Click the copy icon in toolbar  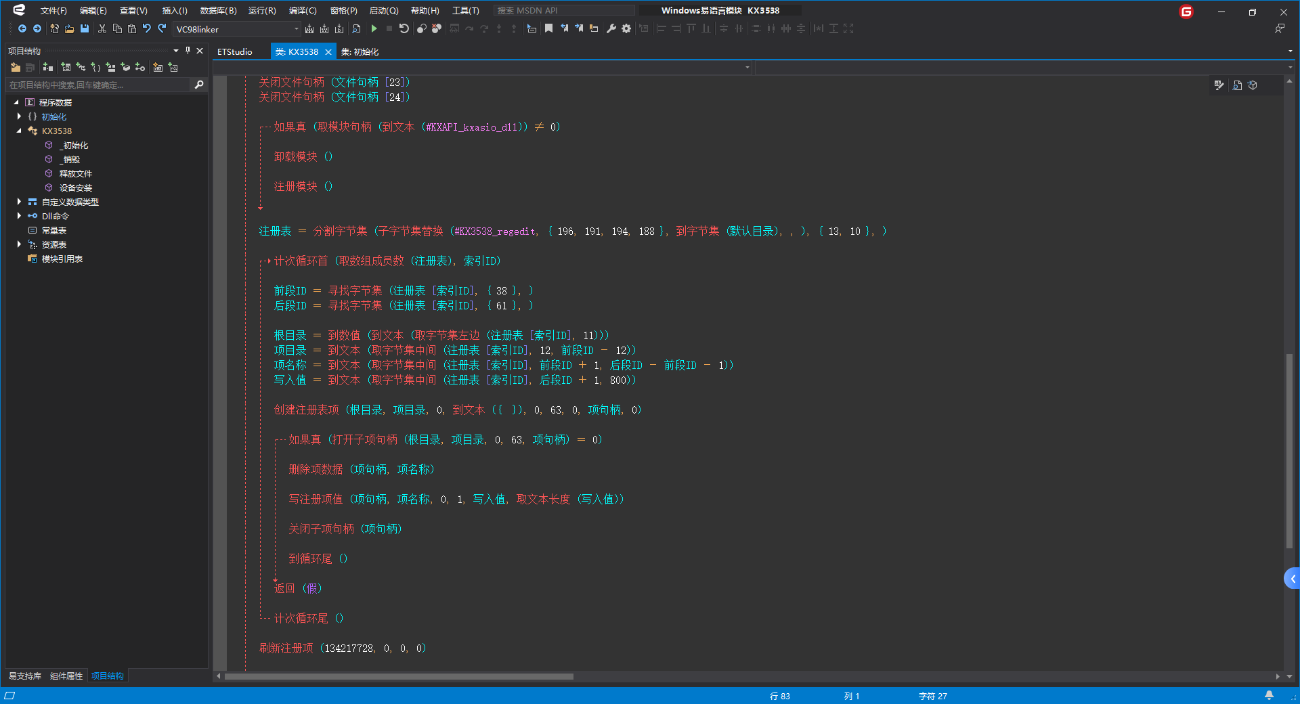point(117,28)
